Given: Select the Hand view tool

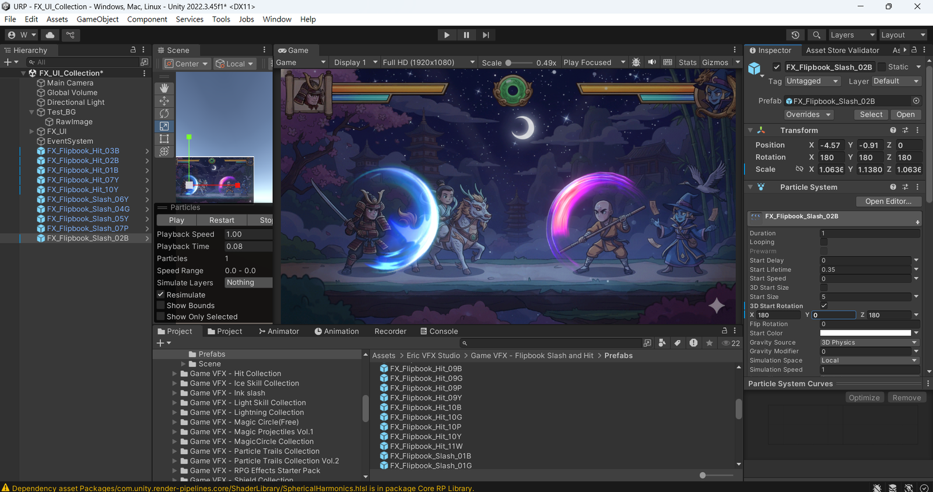Looking at the screenshot, I should coord(164,88).
